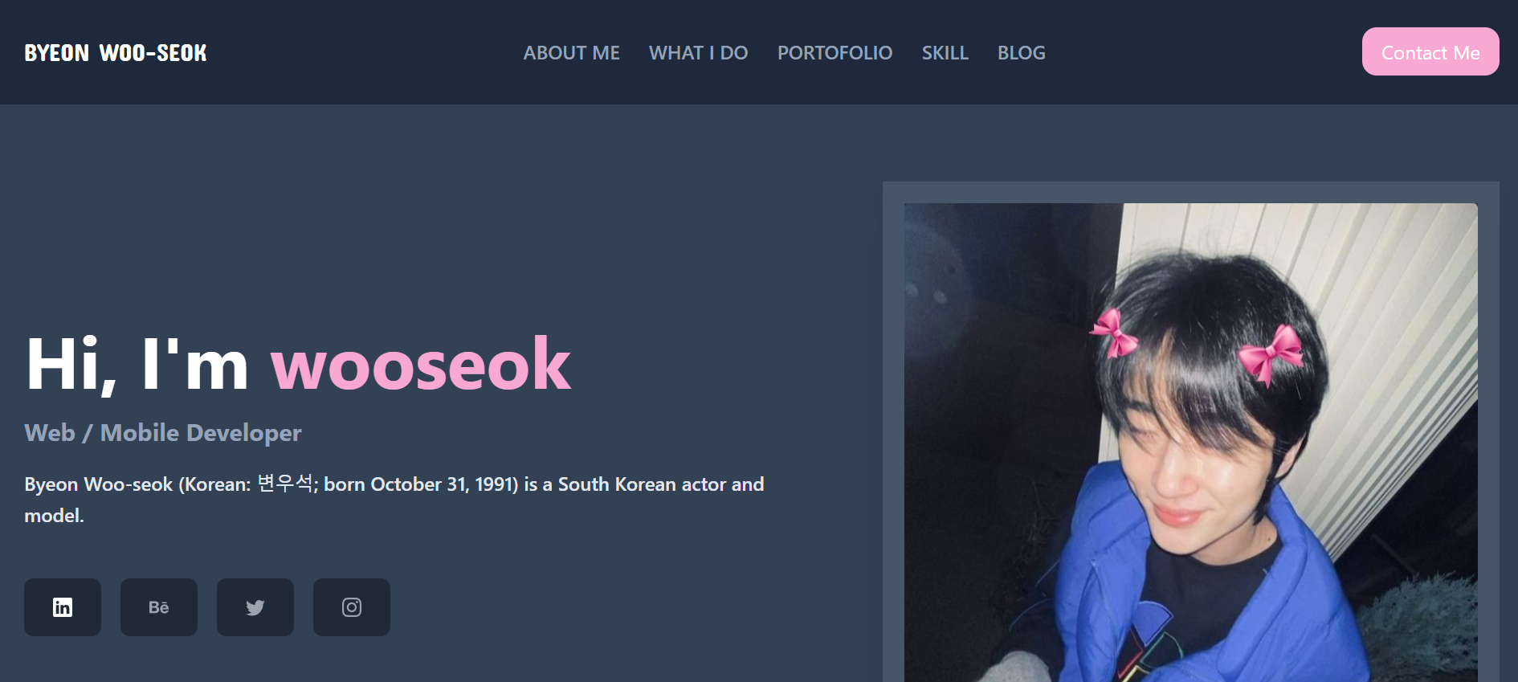This screenshot has width=1518, height=682.
Task: Click the pink Contact Me button
Action: click(x=1430, y=51)
